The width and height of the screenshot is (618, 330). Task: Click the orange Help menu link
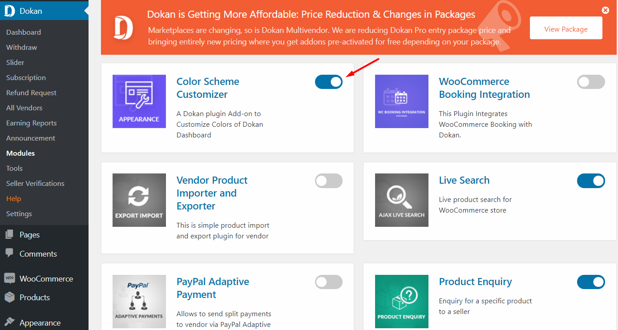click(14, 198)
